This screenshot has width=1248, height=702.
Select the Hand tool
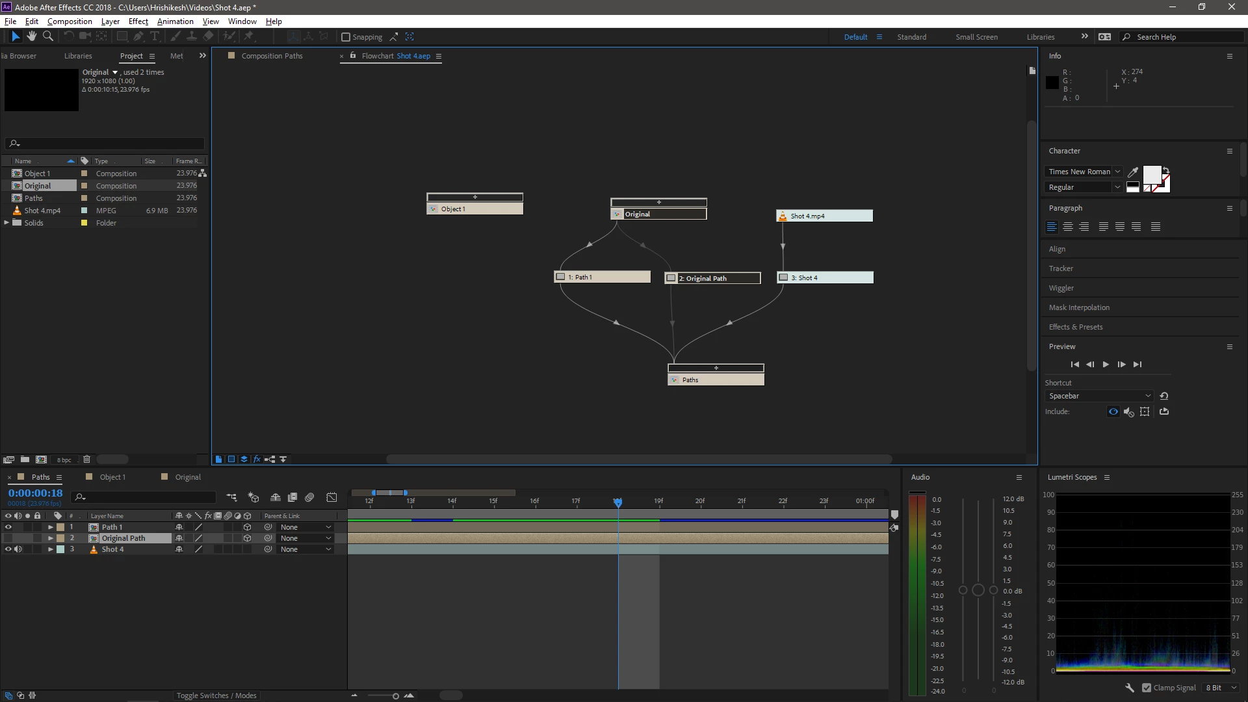click(31, 36)
